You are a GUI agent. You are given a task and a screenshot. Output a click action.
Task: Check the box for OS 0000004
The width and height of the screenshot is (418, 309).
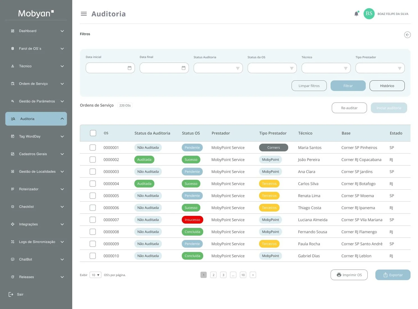tap(93, 184)
